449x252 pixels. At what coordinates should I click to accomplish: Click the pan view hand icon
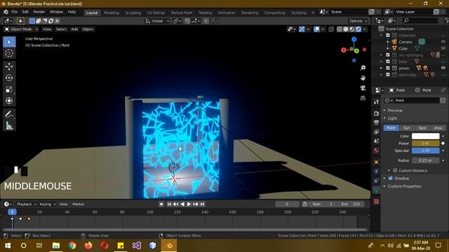[363, 78]
